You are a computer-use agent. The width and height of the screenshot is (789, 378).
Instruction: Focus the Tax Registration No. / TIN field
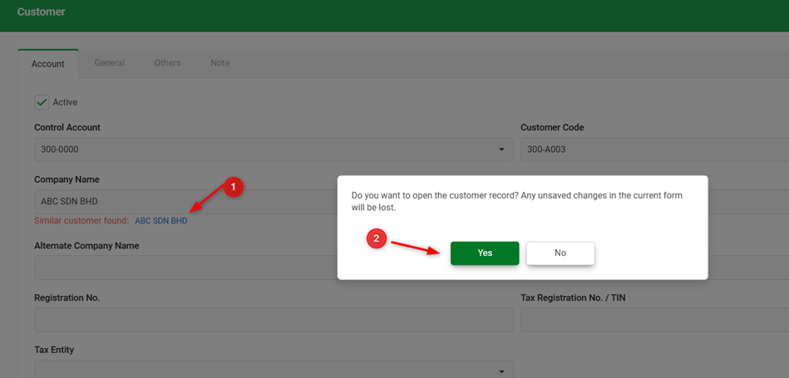pos(654,320)
